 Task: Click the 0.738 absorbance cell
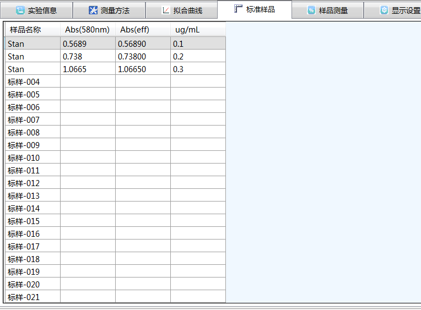click(87, 56)
